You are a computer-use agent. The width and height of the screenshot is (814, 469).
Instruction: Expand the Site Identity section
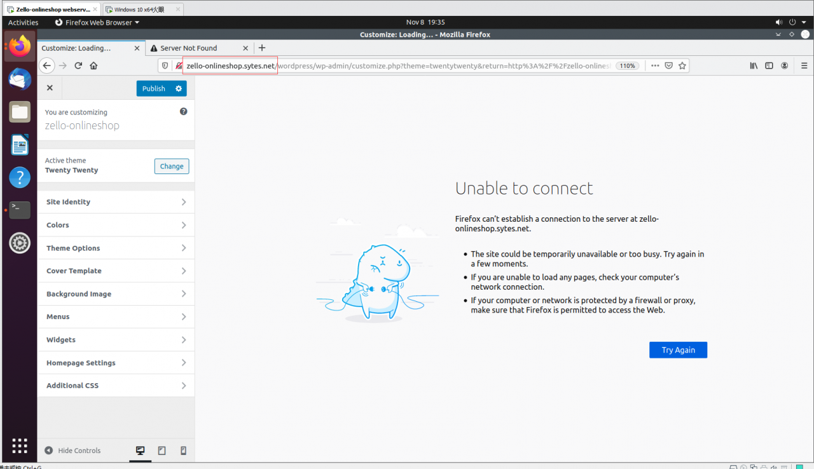pyautogui.click(x=116, y=202)
